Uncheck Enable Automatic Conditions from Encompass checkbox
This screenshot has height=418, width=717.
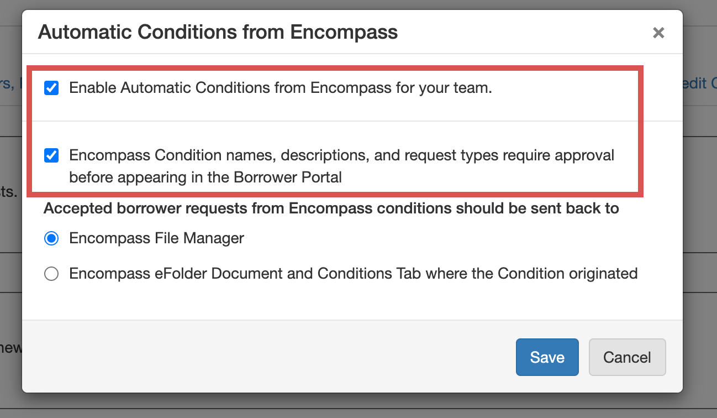tap(51, 88)
